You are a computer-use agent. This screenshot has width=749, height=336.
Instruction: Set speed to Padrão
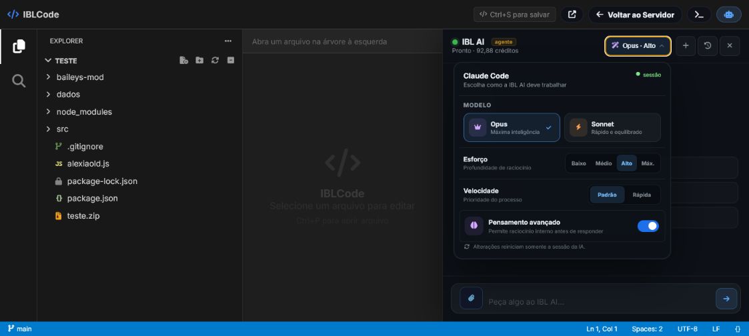click(607, 195)
